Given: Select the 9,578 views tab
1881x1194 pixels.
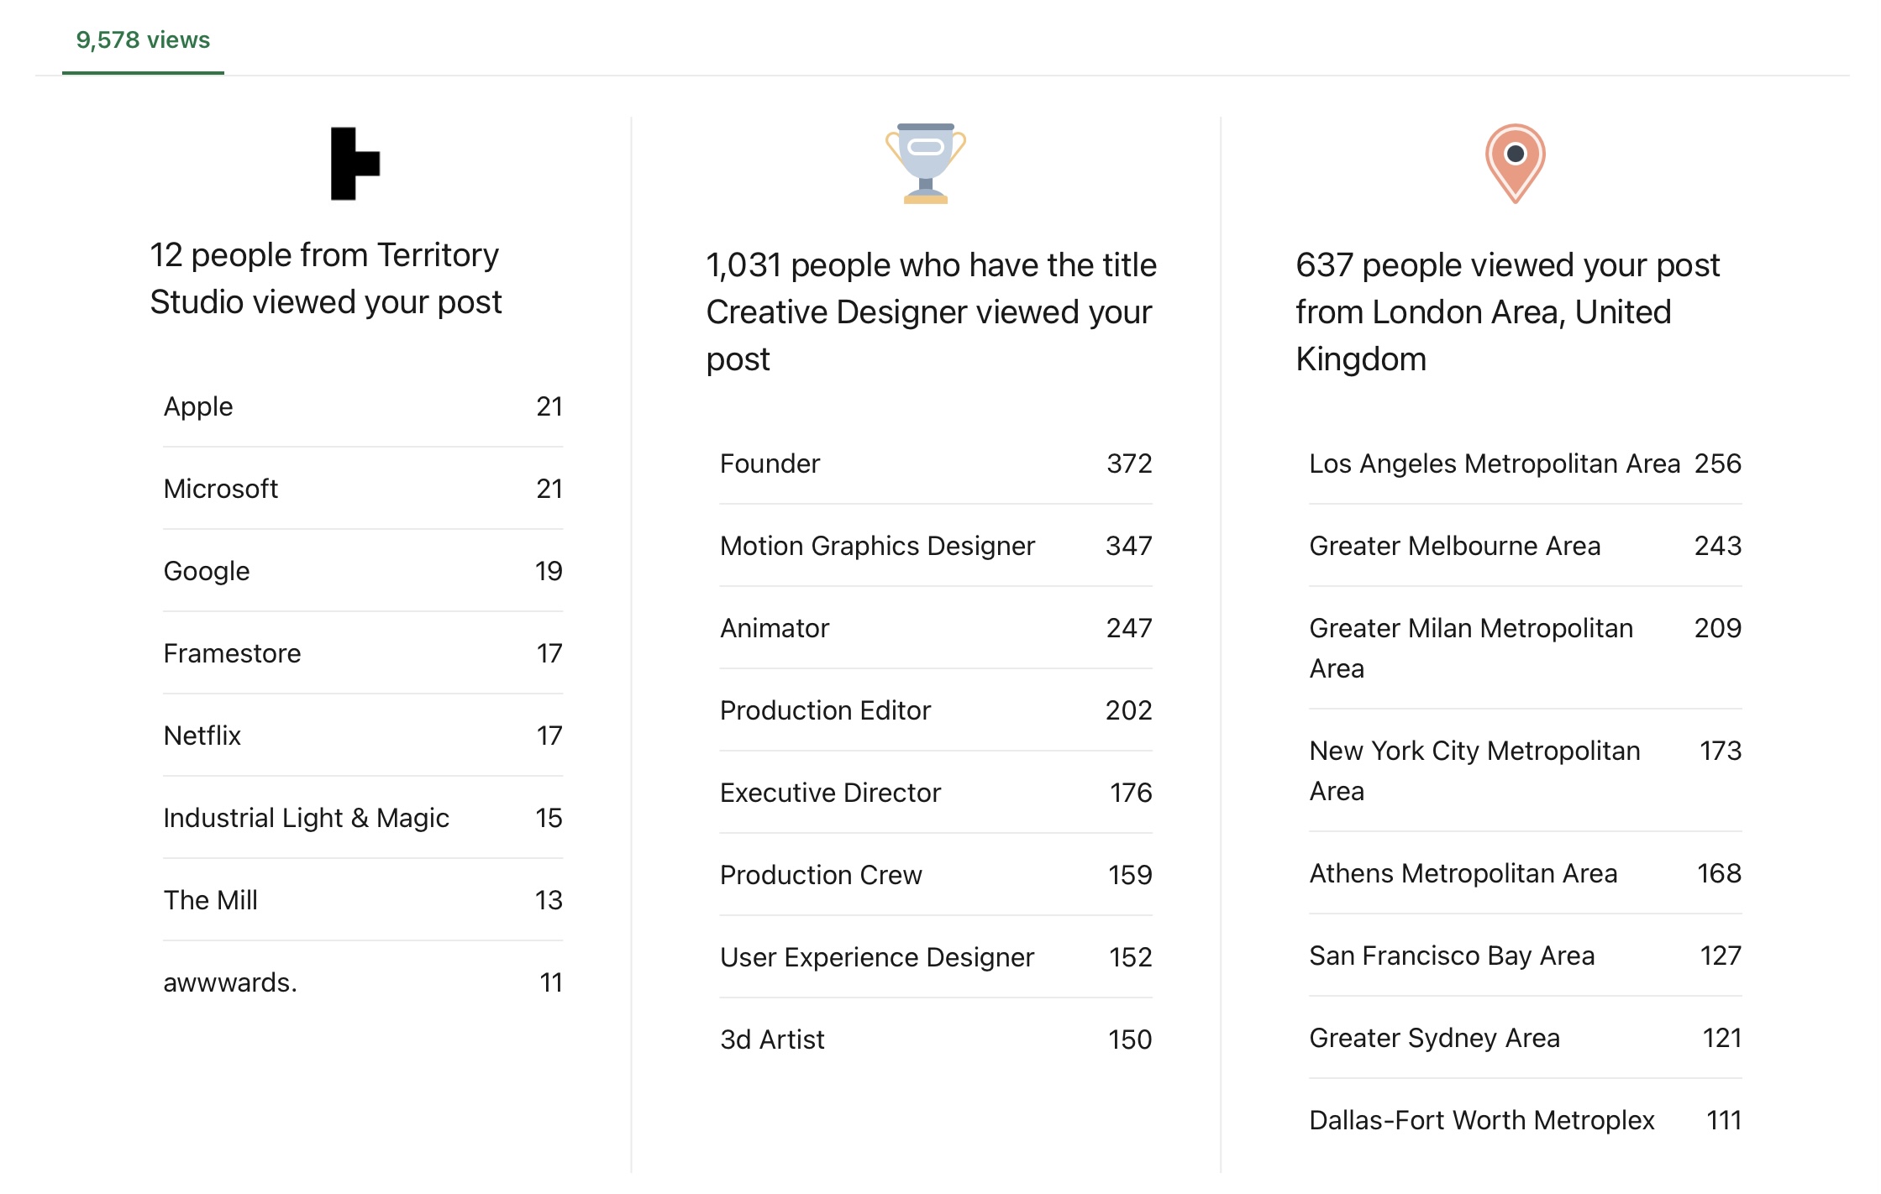Looking at the screenshot, I should click(143, 40).
